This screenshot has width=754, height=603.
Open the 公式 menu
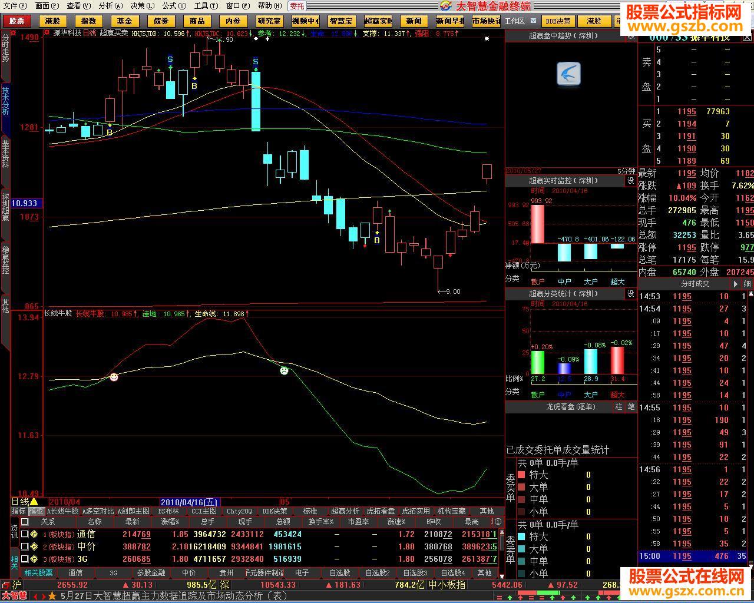click(174, 6)
